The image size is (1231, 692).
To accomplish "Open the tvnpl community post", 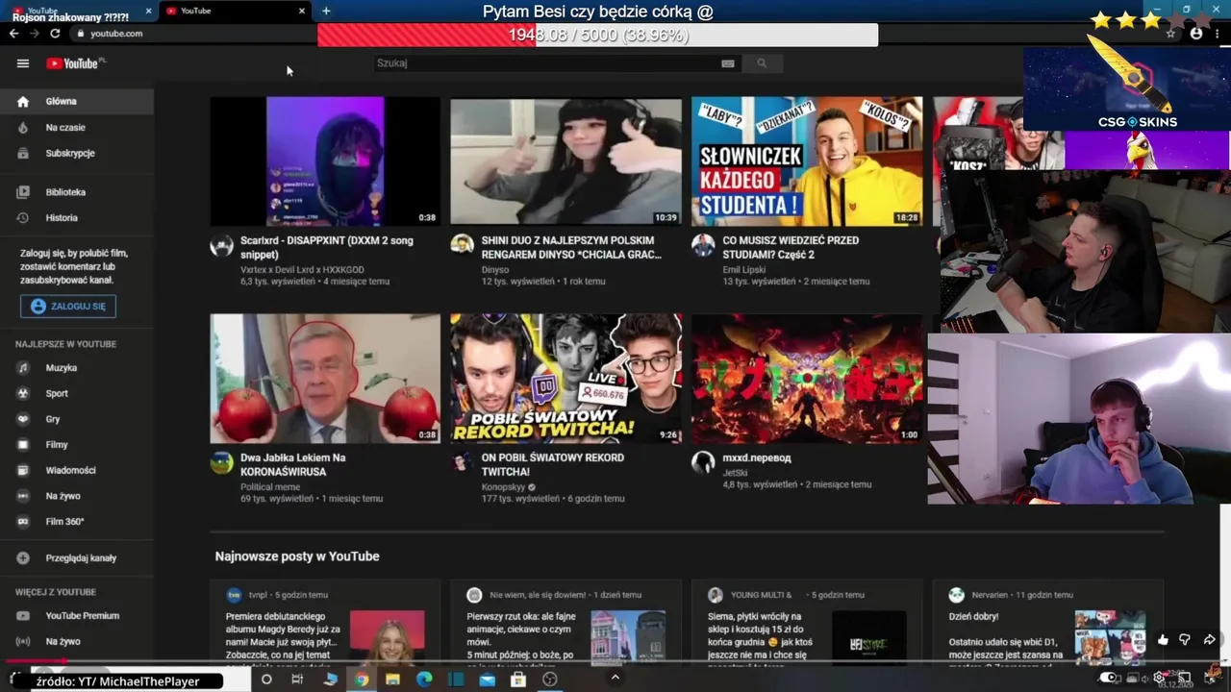I will coord(325,622).
